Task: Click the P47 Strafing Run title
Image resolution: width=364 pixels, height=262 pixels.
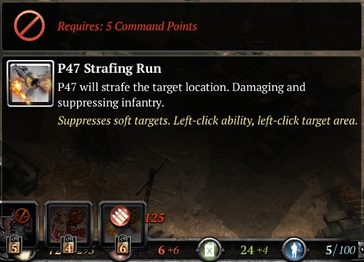Action: click(109, 68)
